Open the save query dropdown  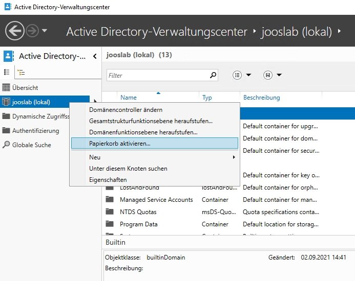pos(273,75)
